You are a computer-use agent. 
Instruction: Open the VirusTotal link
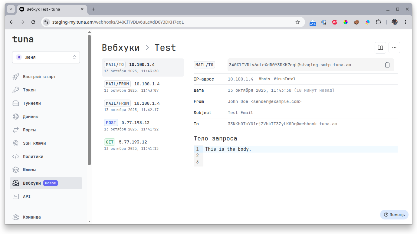coord(284,79)
